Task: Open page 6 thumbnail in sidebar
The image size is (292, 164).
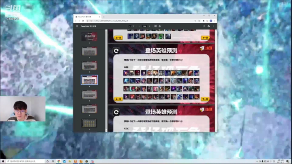Action: coord(89,109)
